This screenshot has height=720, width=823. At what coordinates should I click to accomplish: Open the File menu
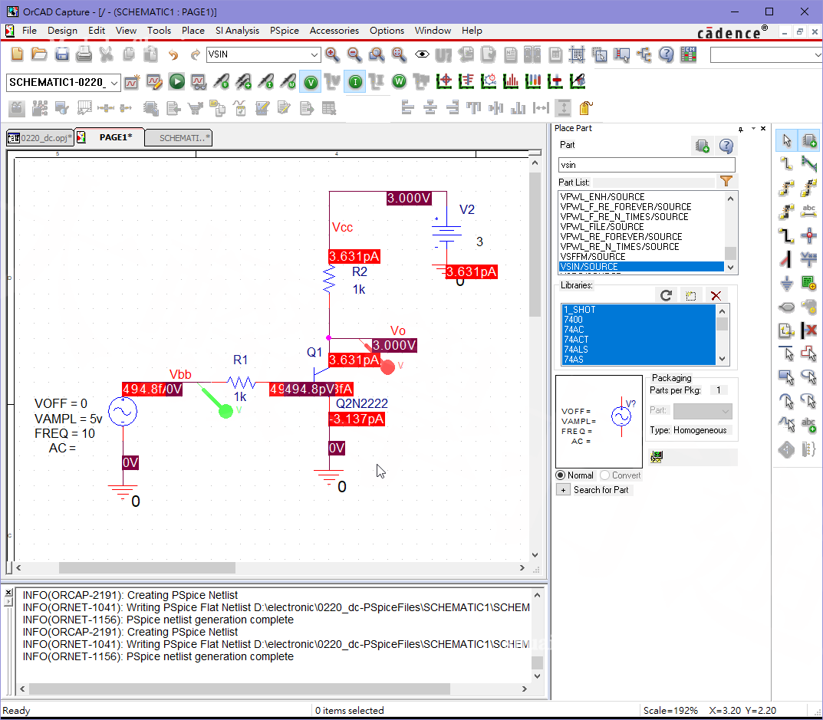click(29, 31)
